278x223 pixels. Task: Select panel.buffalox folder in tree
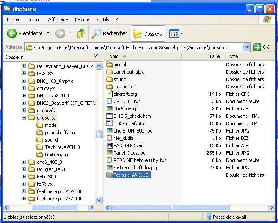(x=60, y=133)
